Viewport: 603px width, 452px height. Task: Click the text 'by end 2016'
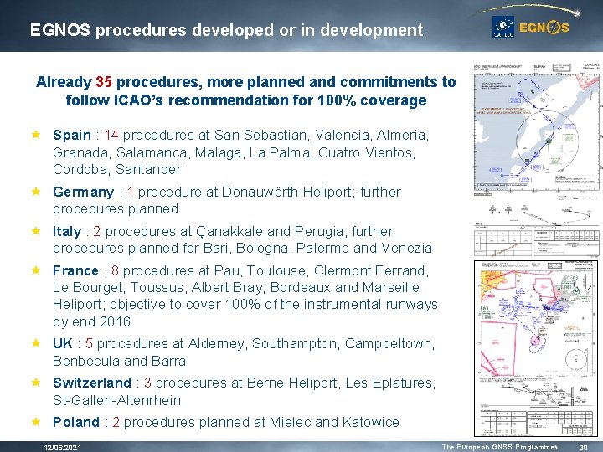point(92,321)
